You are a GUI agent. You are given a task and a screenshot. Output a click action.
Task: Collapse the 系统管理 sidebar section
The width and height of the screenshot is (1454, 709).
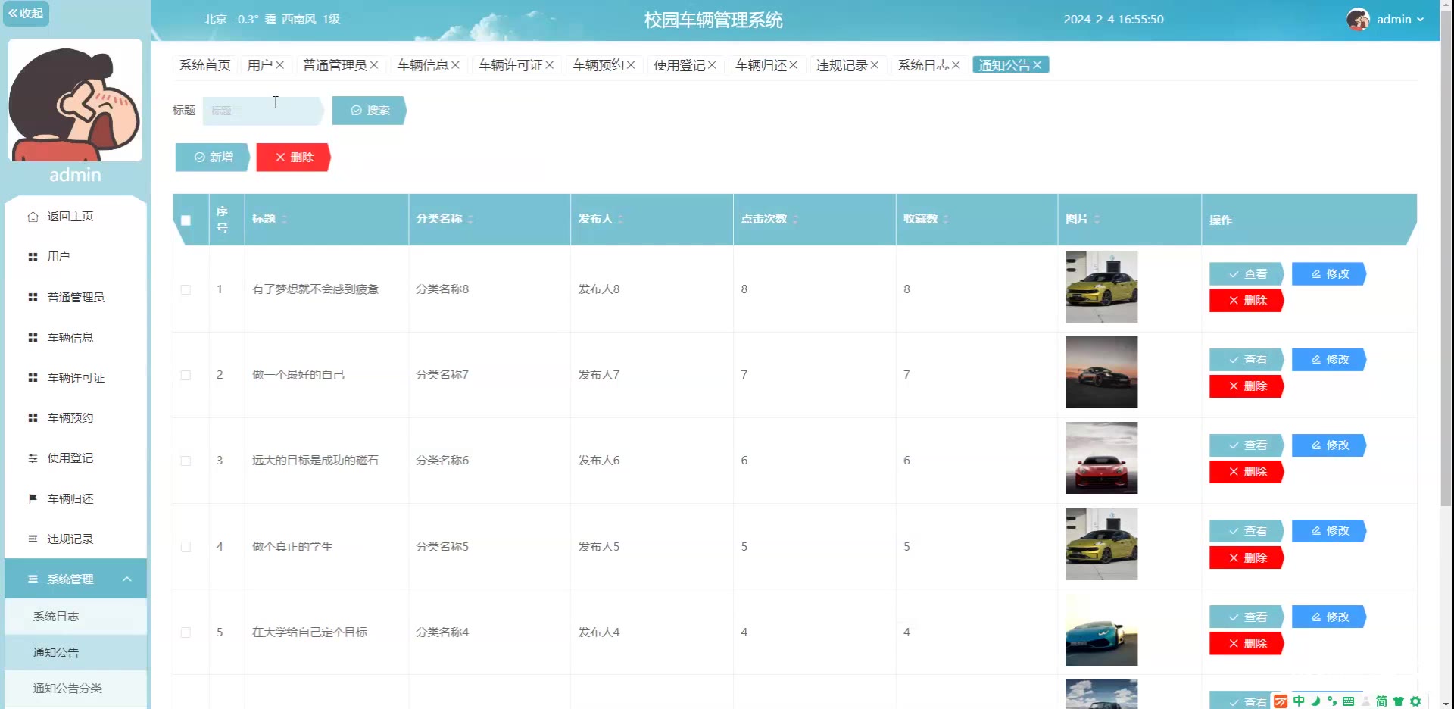126,579
